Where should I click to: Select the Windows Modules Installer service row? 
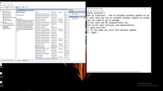coord(51,35)
